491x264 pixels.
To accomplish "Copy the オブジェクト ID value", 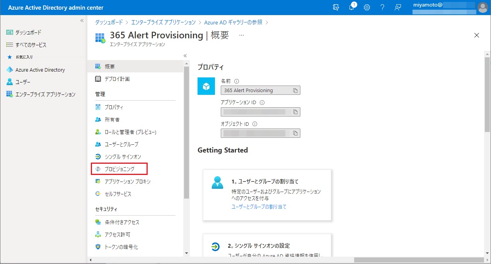I will 295,133.
